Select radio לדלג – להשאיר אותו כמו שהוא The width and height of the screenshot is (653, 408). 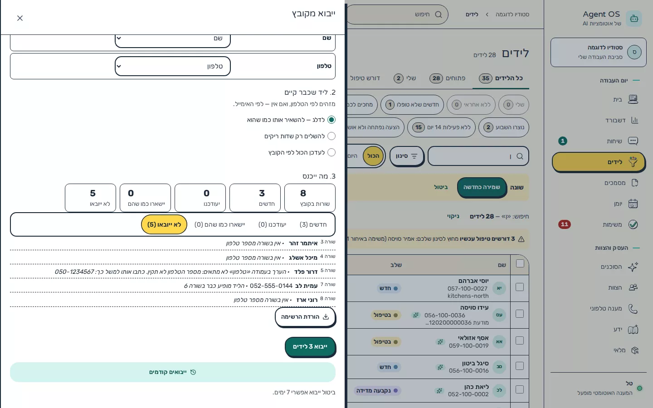(x=331, y=120)
